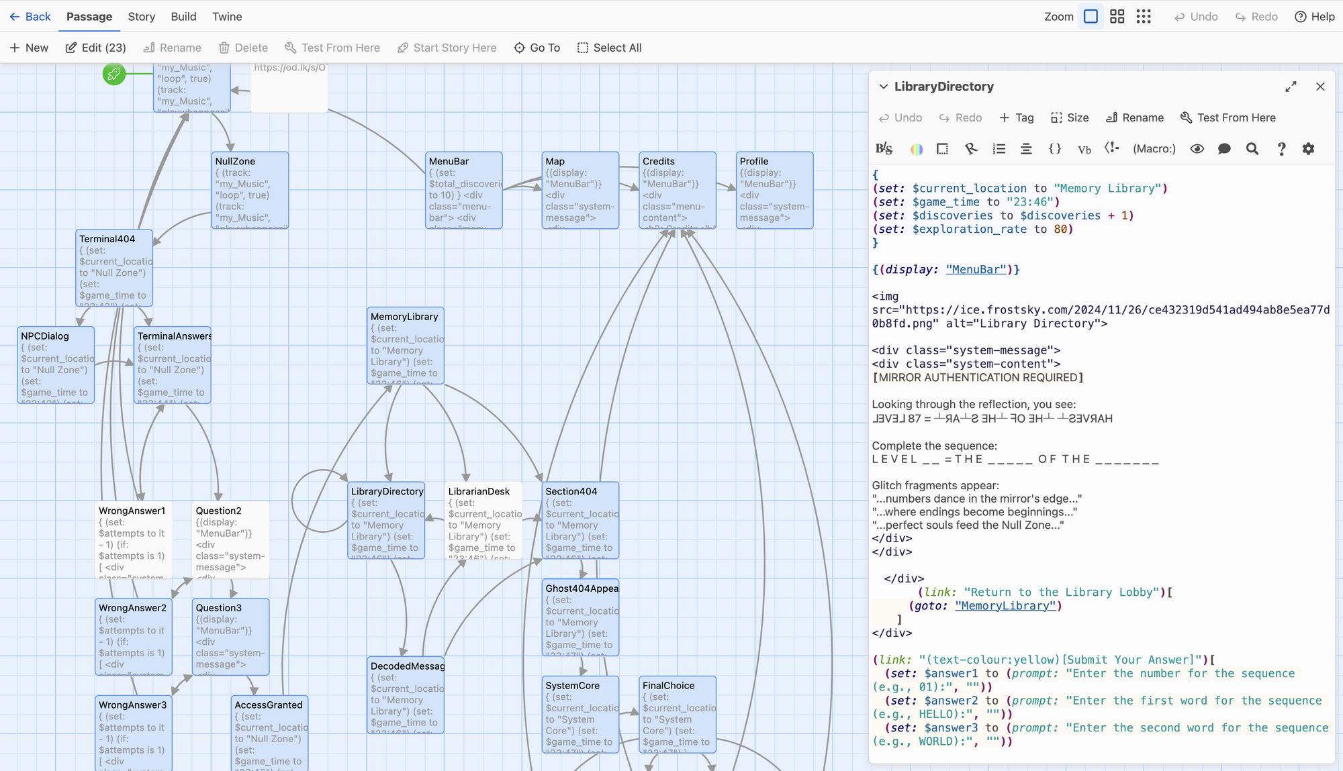Open the Macro builder dropdown

[x=1154, y=149]
